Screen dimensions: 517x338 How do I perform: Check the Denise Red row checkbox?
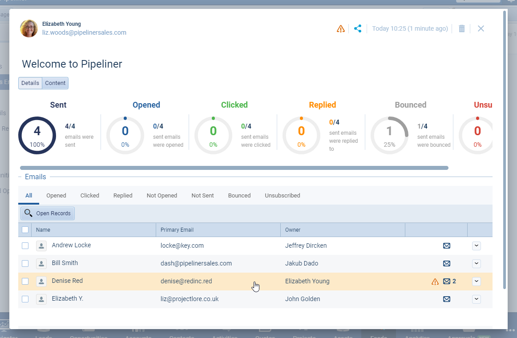25,282
